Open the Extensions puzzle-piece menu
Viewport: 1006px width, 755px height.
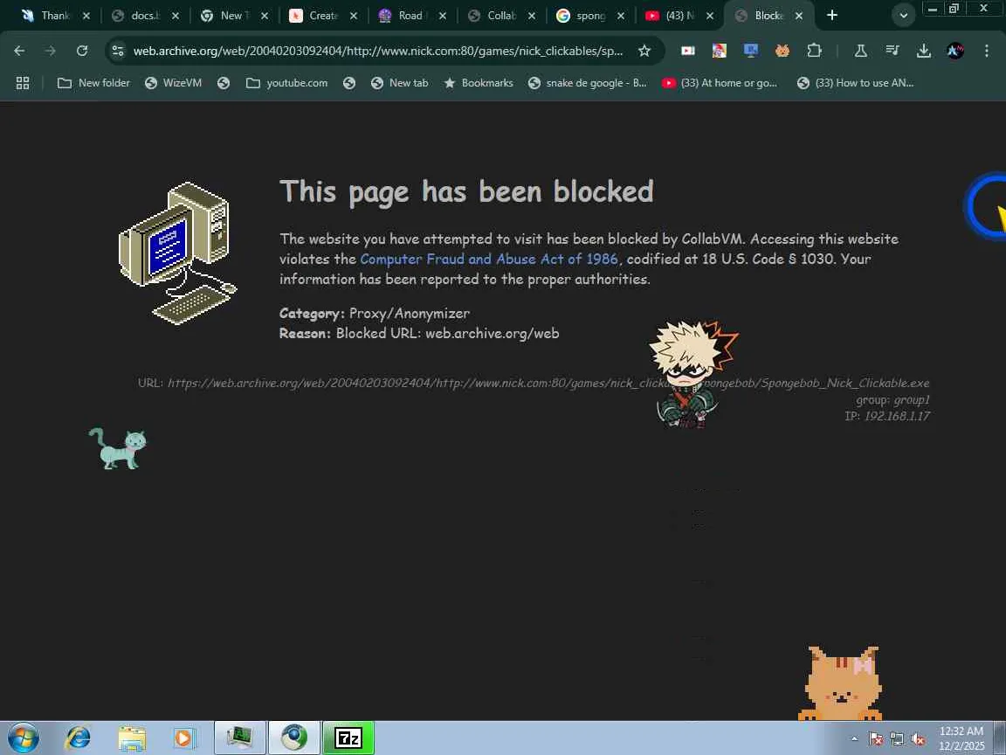pyautogui.click(x=814, y=51)
